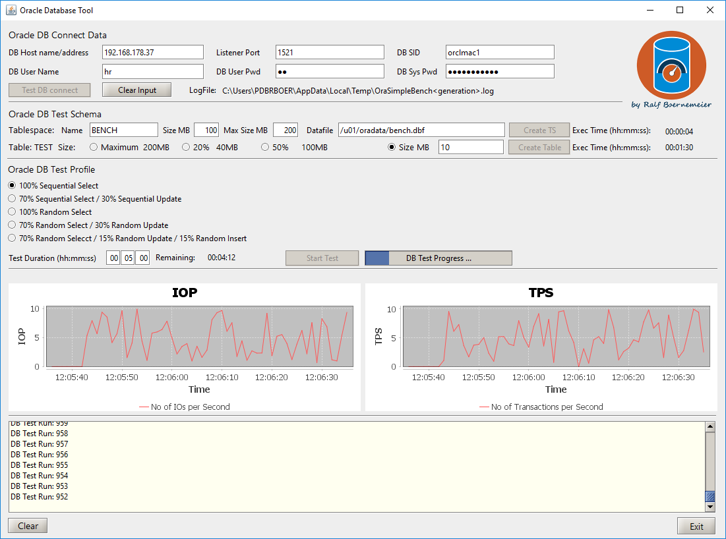Click the Clear log button
The width and height of the screenshot is (726, 539).
tap(28, 526)
